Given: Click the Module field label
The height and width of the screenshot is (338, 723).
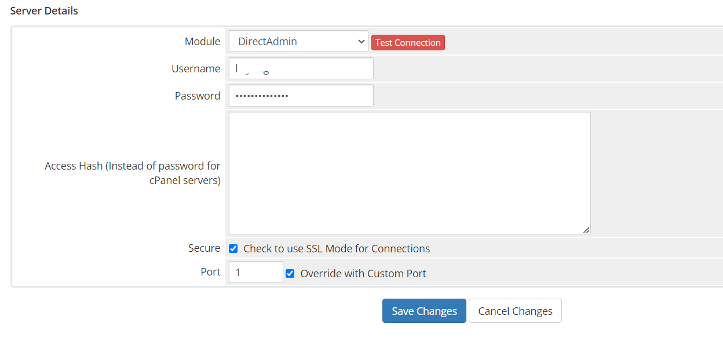Looking at the screenshot, I should 202,42.
